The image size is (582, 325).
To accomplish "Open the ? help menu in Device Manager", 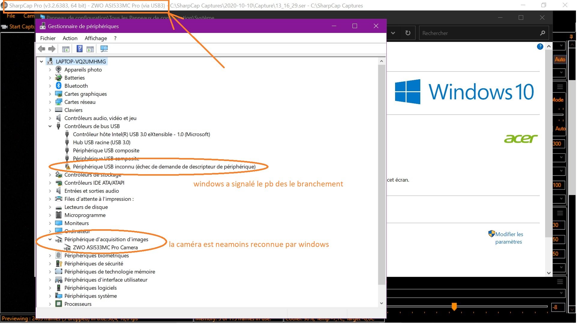I will pyautogui.click(x=115, y=38).
